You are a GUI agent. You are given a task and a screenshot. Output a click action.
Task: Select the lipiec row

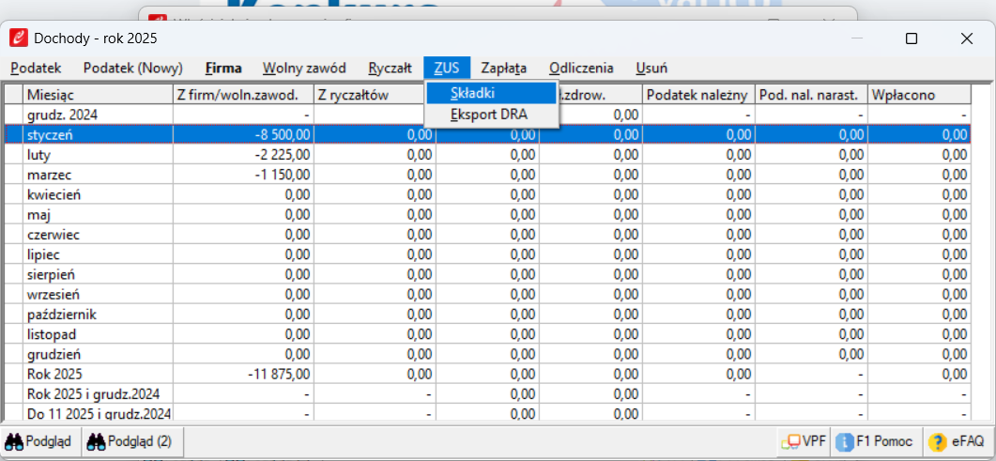tap(488, 254)
